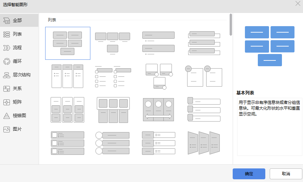Choose the three stacked offset bars layout
The height and width of the screenshot is (182, 303).
click(x=204, y=43)
